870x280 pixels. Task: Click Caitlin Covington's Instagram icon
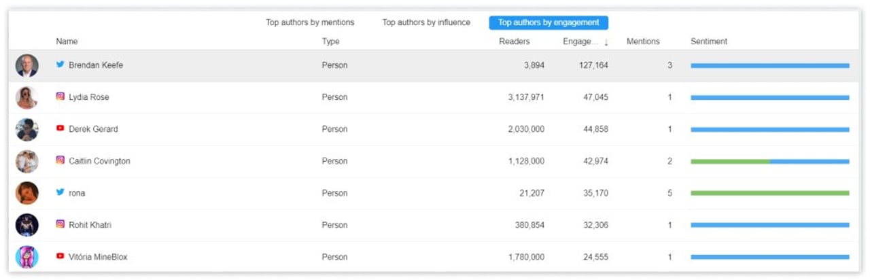click(x=60, y=161)
